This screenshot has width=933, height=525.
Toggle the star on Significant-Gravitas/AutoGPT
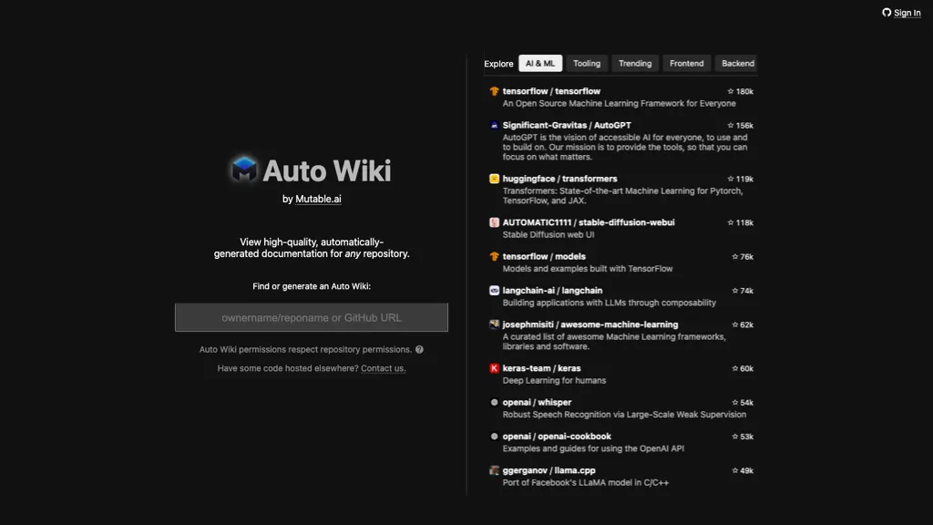(x=729, y=125)
